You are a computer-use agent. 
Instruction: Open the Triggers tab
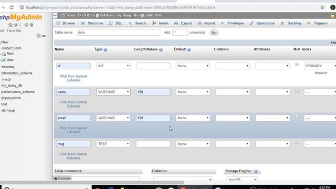[317, 23]
